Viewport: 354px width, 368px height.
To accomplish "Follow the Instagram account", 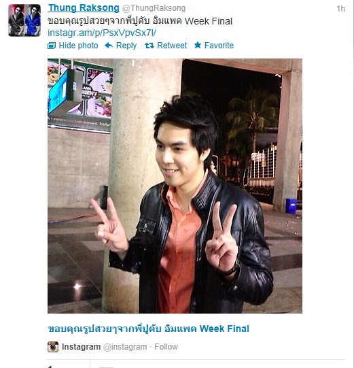I will [x=166, y=347].
